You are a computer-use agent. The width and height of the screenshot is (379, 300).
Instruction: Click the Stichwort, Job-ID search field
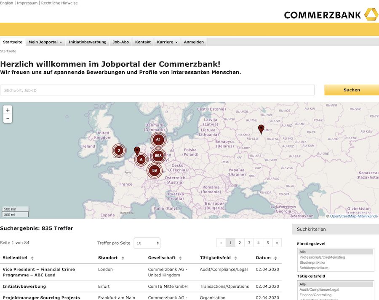(x=157, y=90)
